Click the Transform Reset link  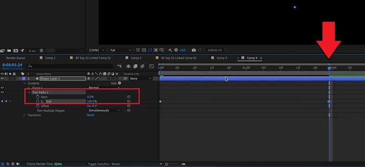[x=90, y=115]
